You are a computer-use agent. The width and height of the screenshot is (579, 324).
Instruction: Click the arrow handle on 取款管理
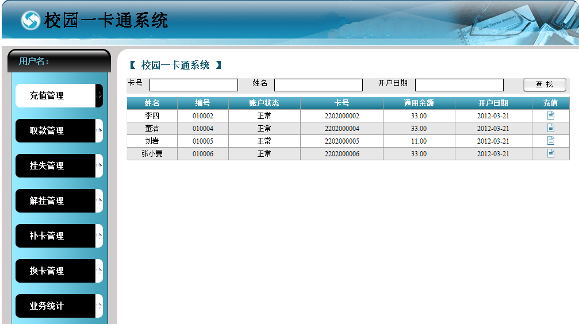(x=99, y=130)
